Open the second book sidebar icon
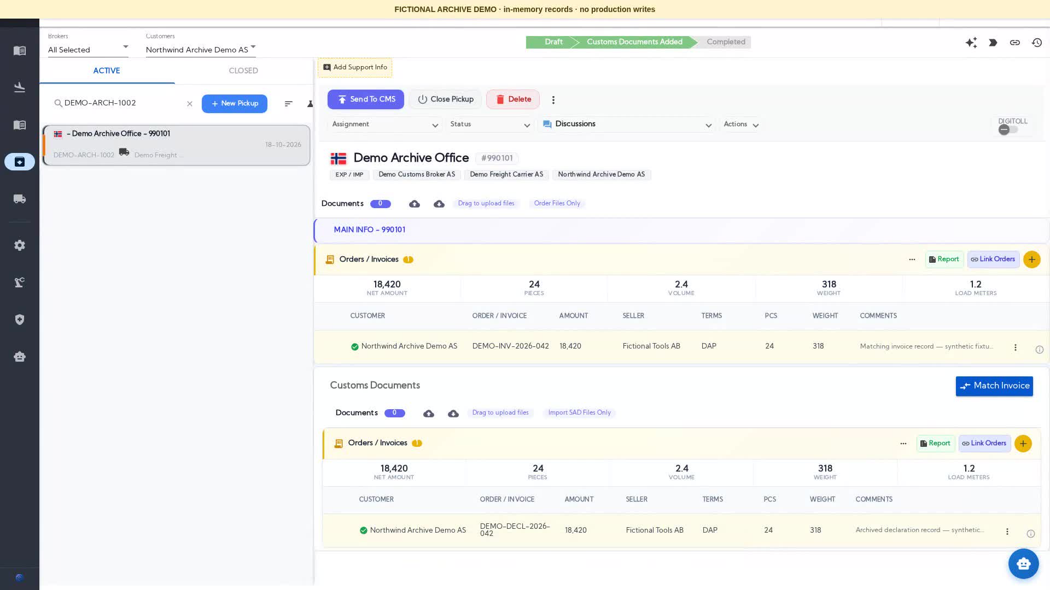Image resolution: width=1050 pixels, height=590 pixels. pyautogui.click(x=20, y=125)
